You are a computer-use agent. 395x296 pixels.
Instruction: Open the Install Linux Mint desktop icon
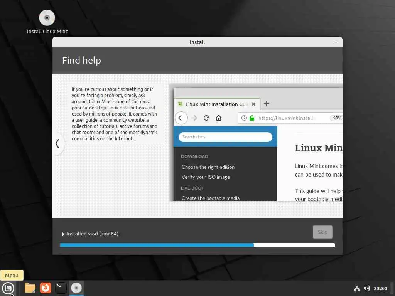point(47,22)
